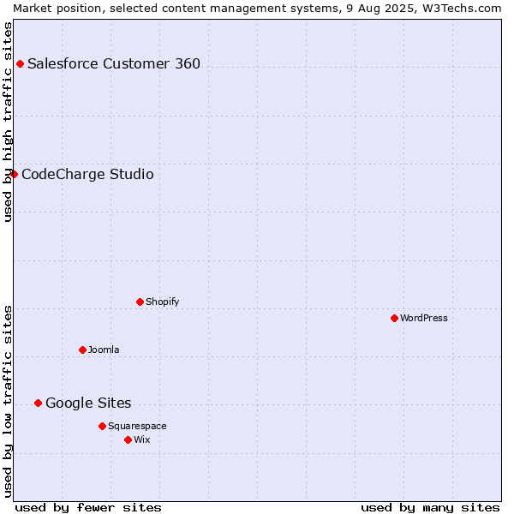
Task: Click the 'Joomla' label text
Action: (x=104, y=350)
